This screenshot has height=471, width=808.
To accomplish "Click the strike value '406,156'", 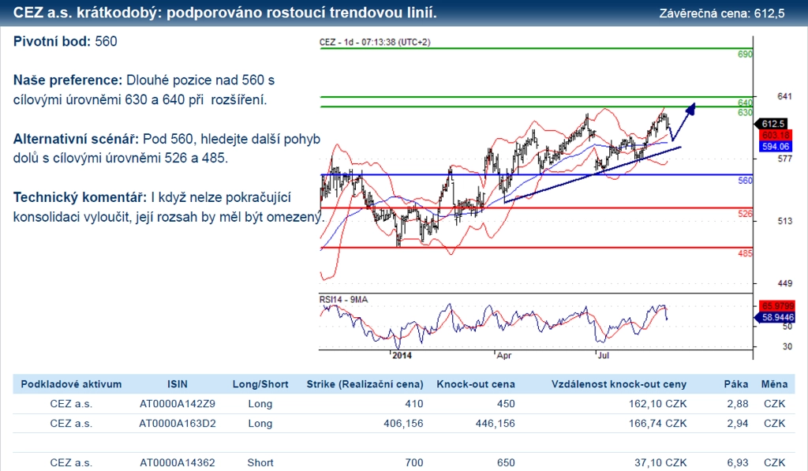I will [x=403, y=423].
